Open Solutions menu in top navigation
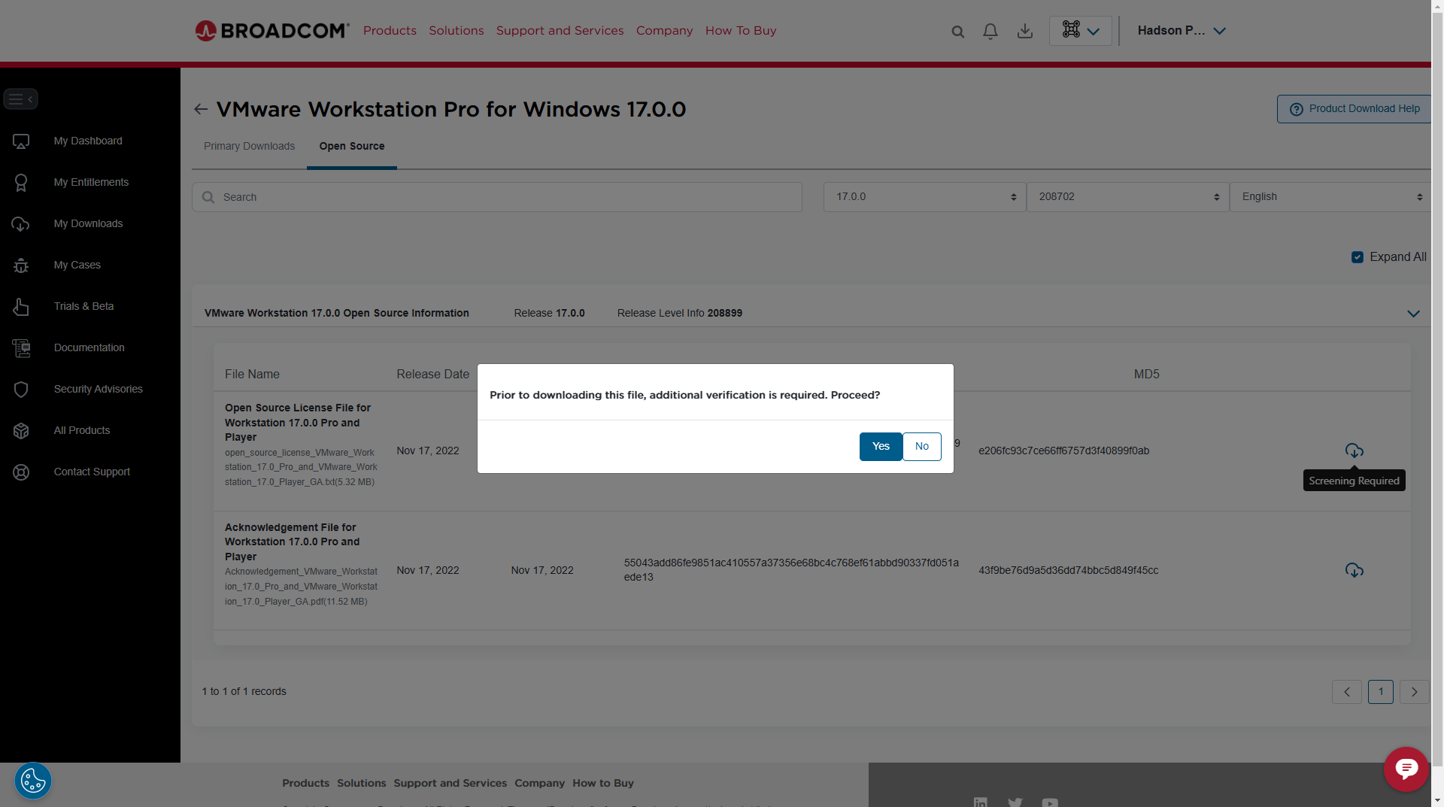This screenshot has width=1444, height=807. (457, 31)
